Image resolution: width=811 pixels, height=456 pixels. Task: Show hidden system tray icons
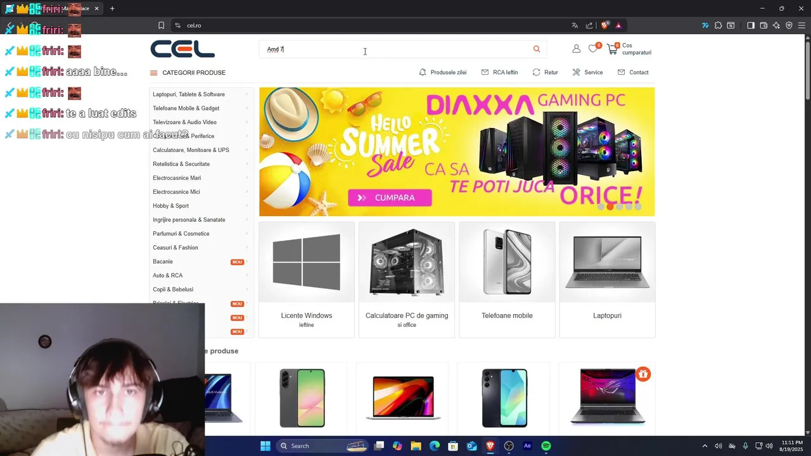pos(705,446)
